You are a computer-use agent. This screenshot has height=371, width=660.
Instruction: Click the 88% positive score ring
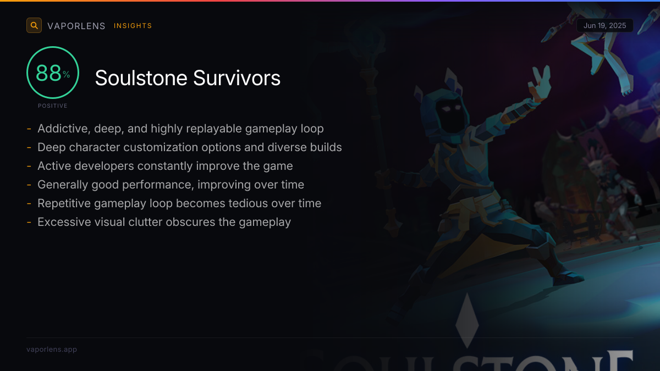coord(53,73)
